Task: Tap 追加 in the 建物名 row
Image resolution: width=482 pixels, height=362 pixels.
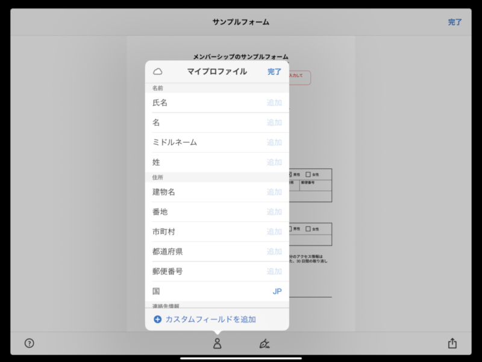Action: (274, 192)
